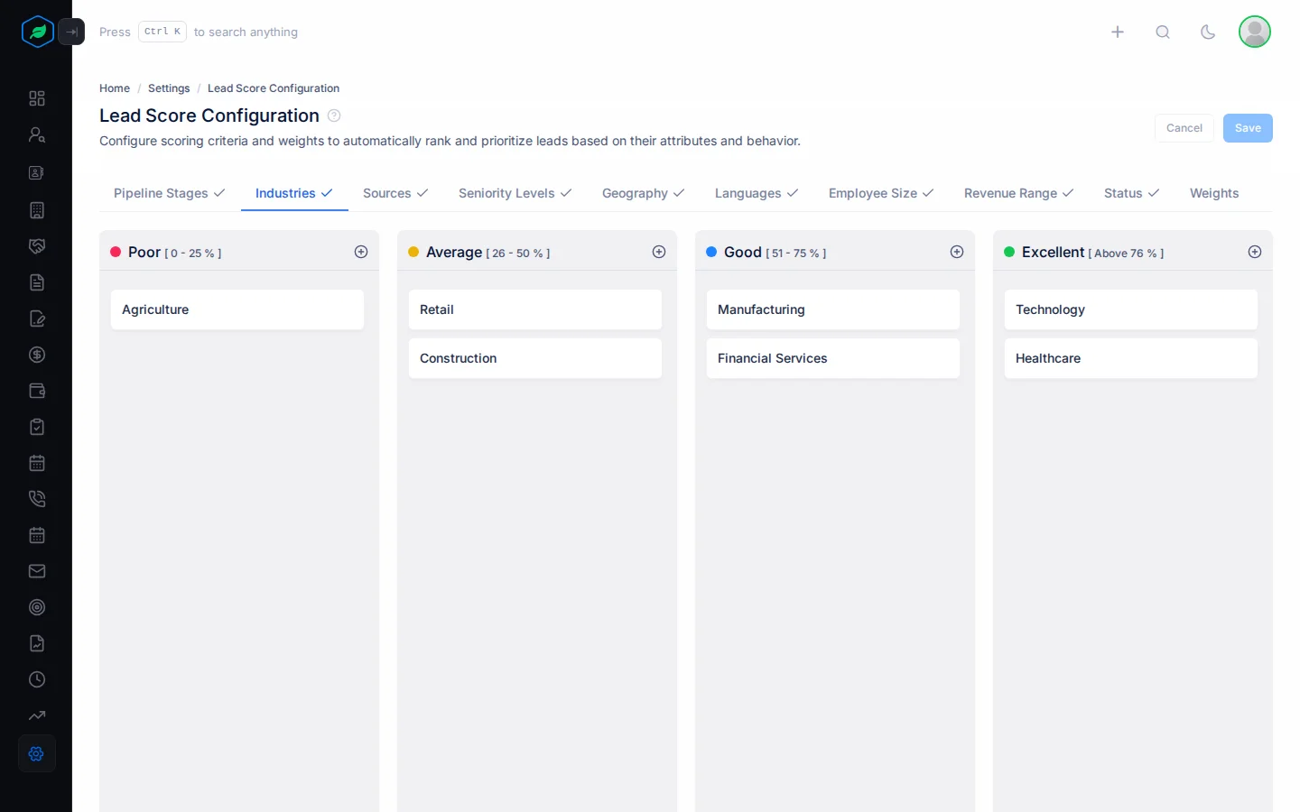
Task: Open the leads person-search sidebar icon
Action: click(37, 134)
